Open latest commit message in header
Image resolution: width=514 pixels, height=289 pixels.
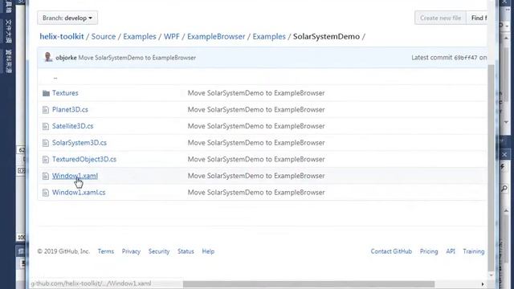[137, 58]
